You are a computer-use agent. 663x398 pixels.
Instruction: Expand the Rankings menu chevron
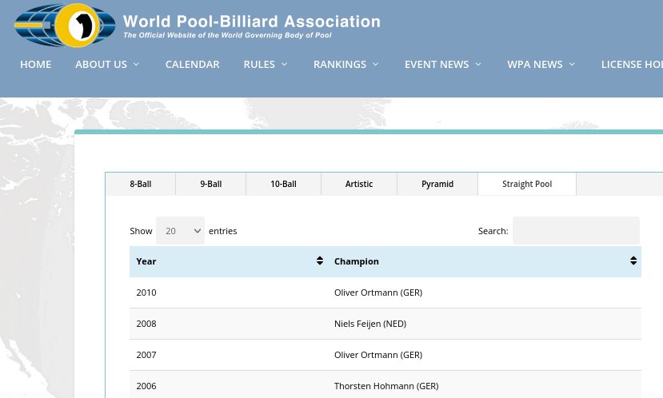[375, 65]
